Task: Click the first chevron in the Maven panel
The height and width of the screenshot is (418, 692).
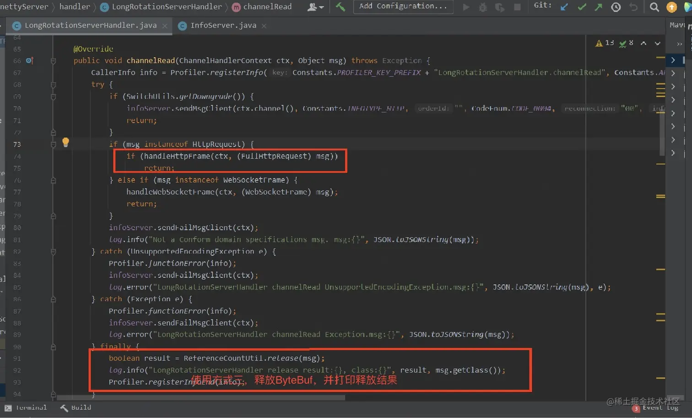Action: (x=673, y=60)
